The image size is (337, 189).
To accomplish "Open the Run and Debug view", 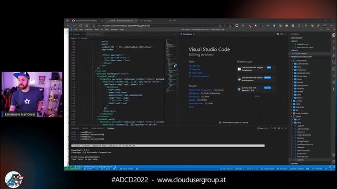I will 334,56.
